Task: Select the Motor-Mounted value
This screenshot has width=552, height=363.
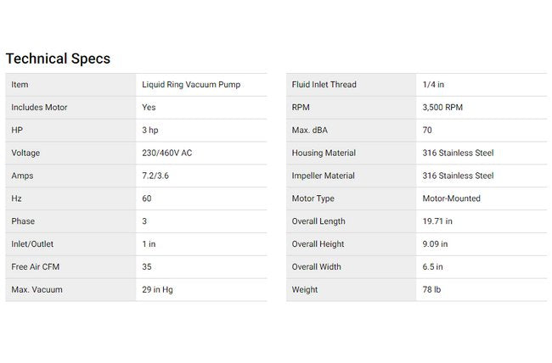Action: coord(451,198)
